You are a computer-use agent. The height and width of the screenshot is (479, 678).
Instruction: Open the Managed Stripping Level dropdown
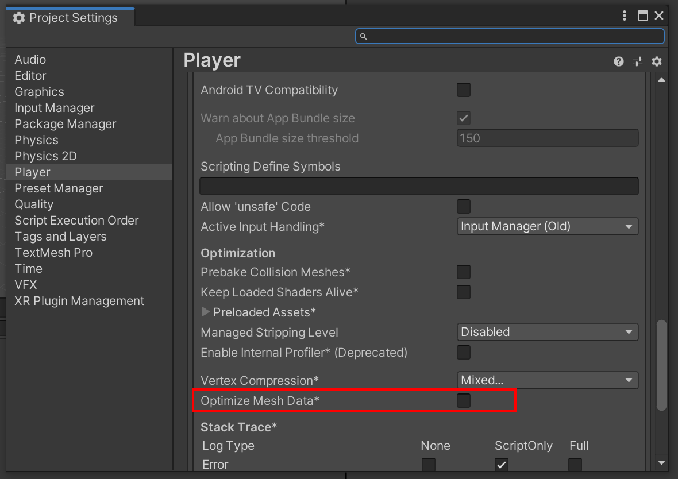pyautogui.click(x=547, y=332)
